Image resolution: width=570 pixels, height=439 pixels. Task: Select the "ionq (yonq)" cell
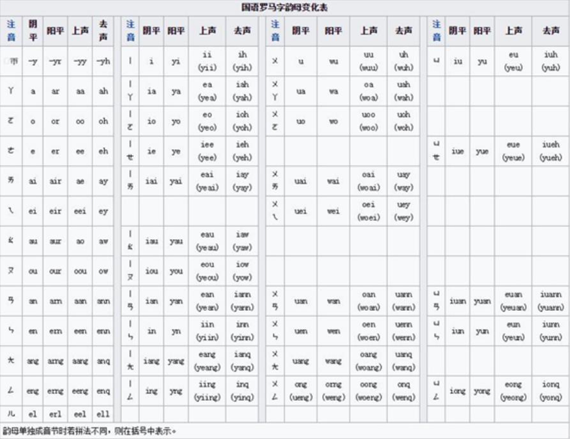pos(550,391)
